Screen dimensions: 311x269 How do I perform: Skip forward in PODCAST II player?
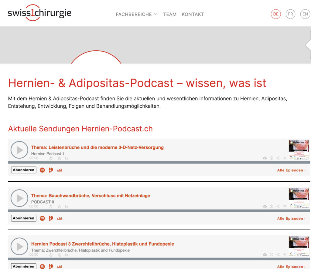[59, 207]
